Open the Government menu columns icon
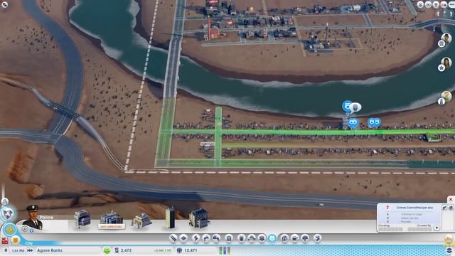This screenshot has height=256, width=455. 229,238
